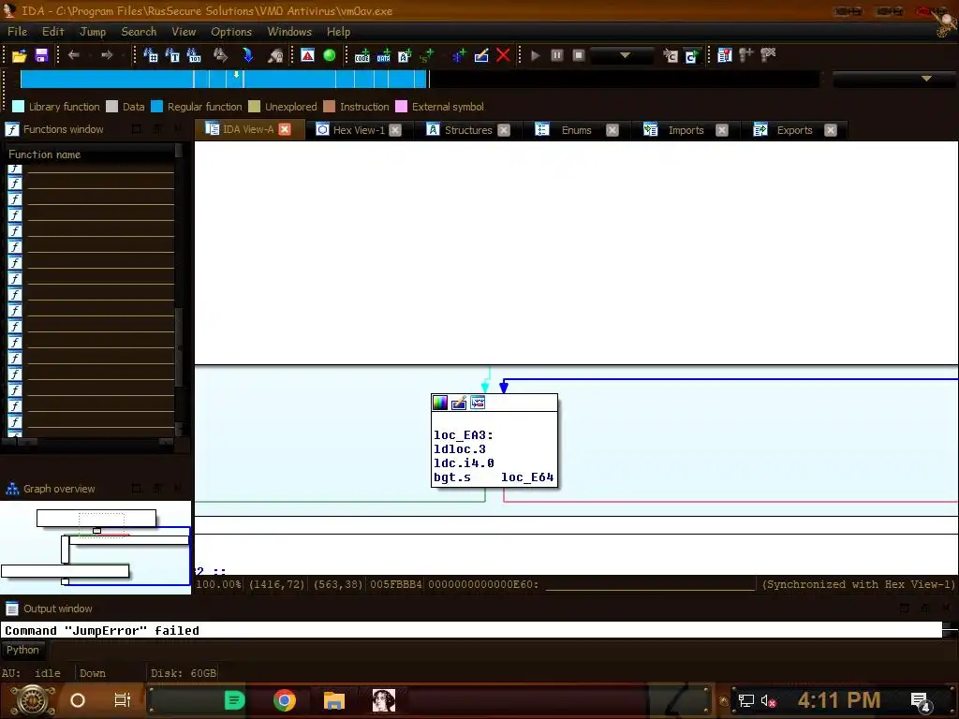Click the delete watch X icon
Screen dimensions: 959x719
point(768,55)
